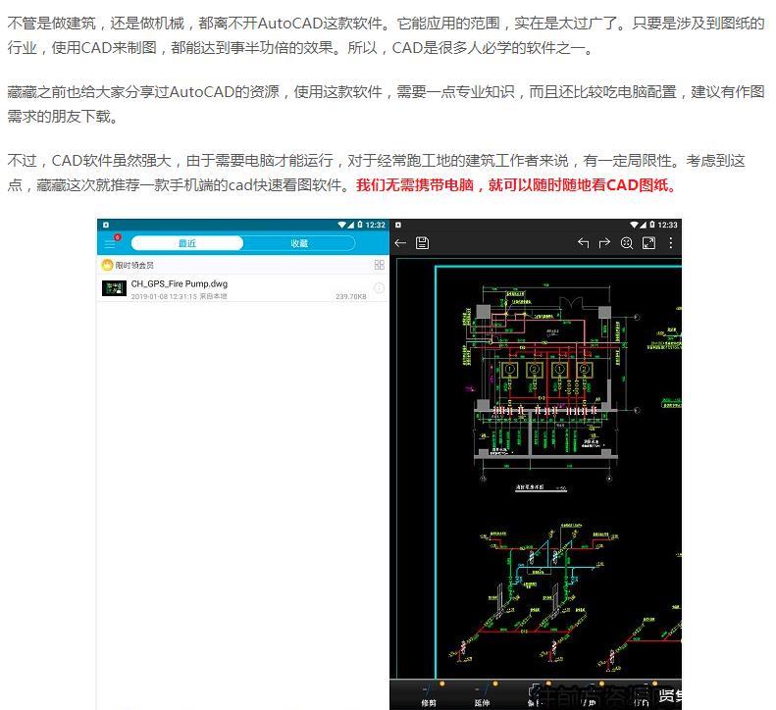This screenshot has height=710, width=776.
Task: Click the zoom magnifier icon in the viewer
Action: click(x=627, y=243)
